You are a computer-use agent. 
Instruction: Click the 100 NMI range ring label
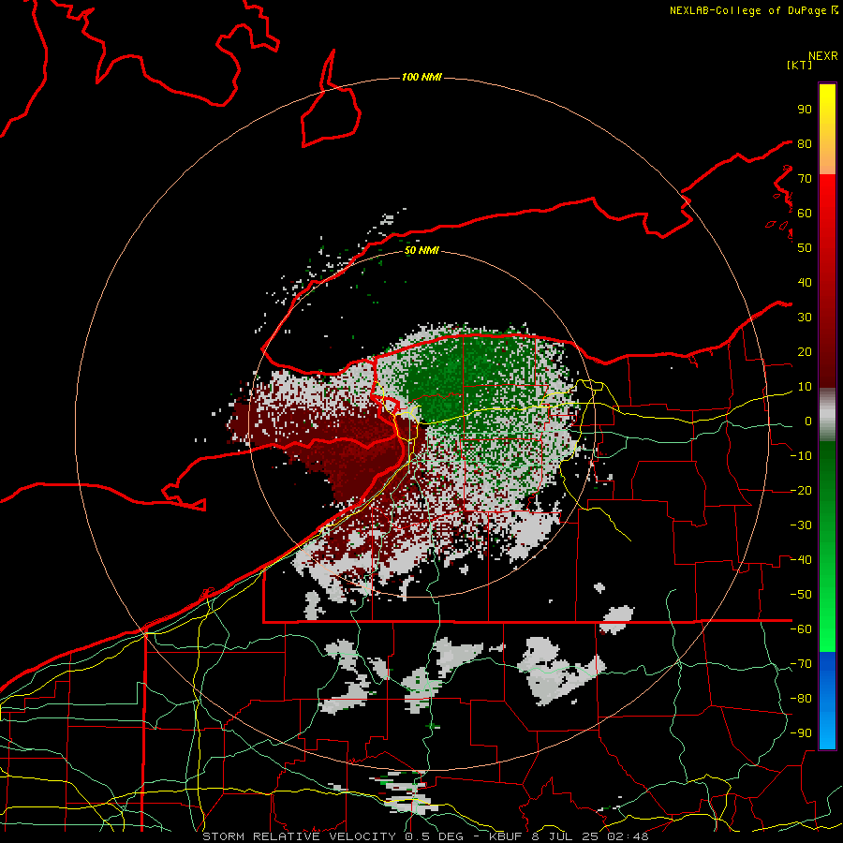click(x=421, y=78)
